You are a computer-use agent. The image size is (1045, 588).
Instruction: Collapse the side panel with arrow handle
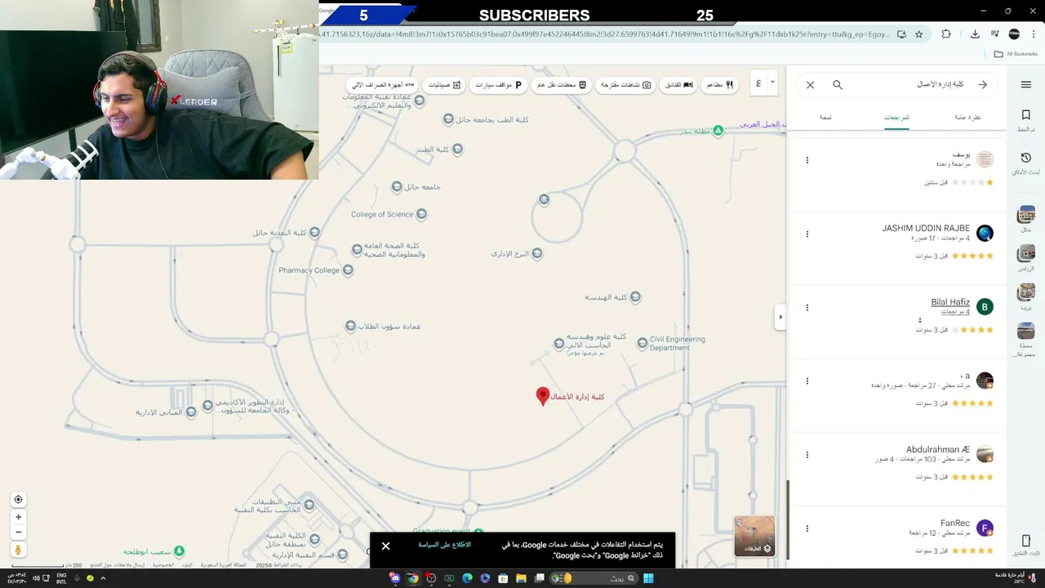pos(780,317)
